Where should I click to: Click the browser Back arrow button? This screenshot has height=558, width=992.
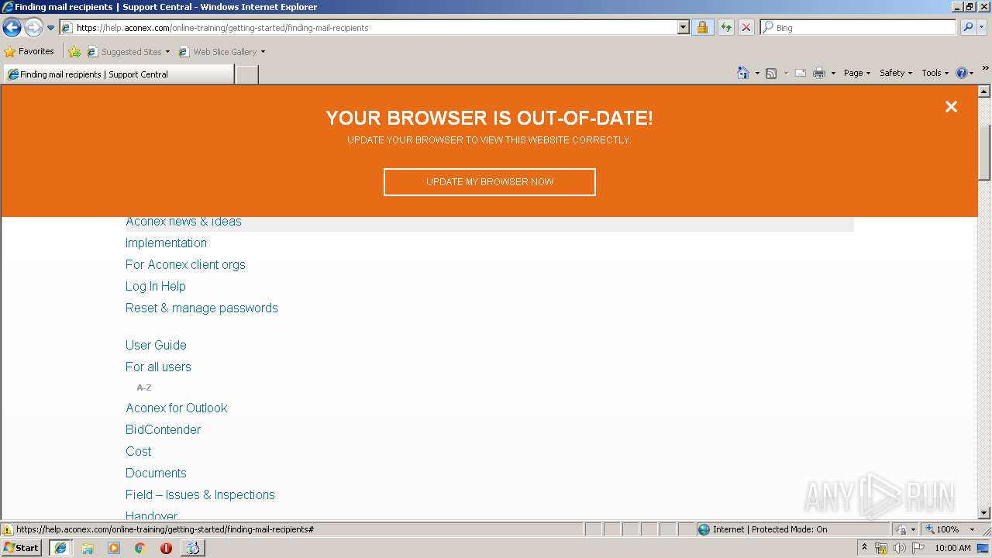(12, 28)
